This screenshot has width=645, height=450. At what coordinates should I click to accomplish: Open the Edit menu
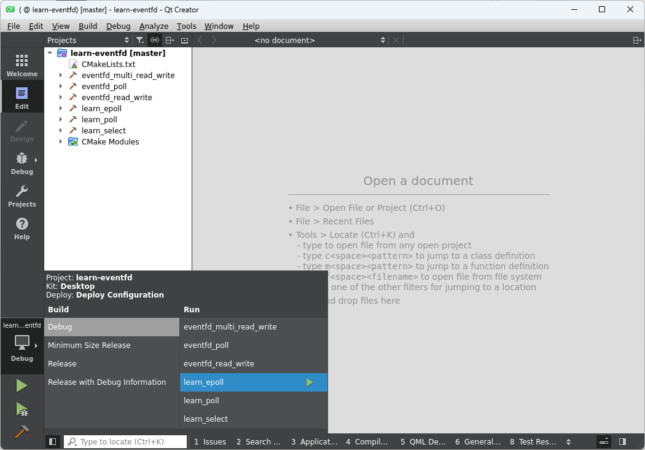click(36, 26)
